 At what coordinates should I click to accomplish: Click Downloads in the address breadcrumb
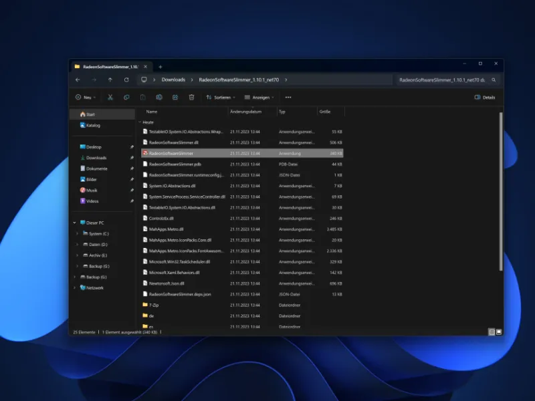click(173, 80)
